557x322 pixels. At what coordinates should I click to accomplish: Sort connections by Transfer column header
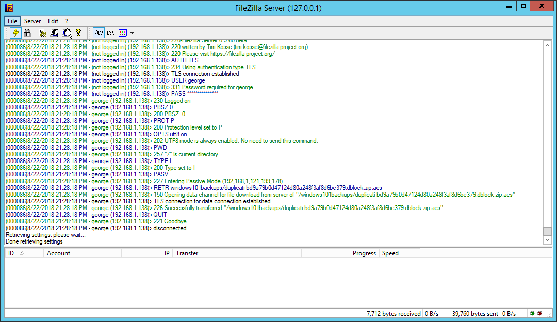pyautogui.click(x=237, y=253)
